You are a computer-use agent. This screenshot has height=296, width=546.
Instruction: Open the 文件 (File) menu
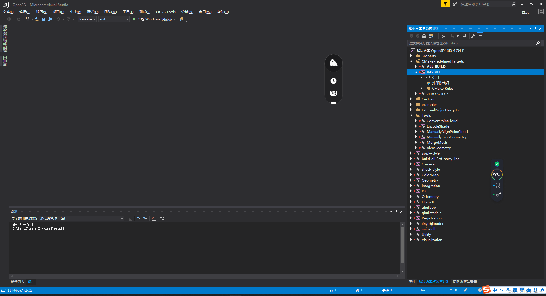8,12
